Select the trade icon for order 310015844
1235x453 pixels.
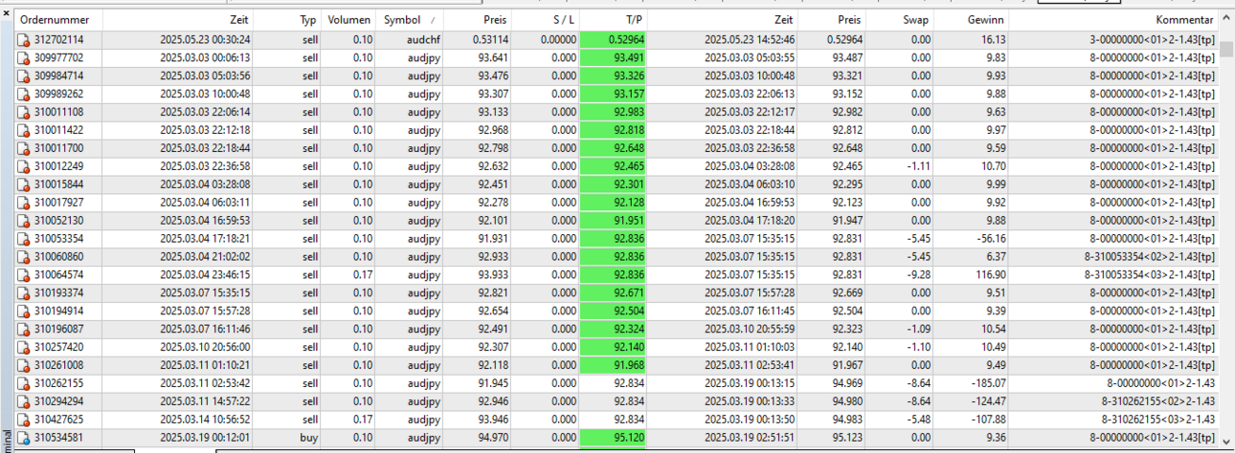(x=24, y=184)
